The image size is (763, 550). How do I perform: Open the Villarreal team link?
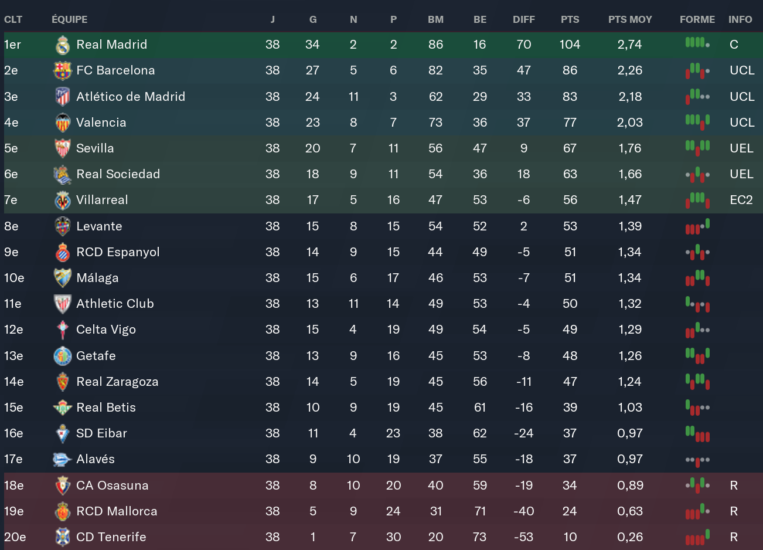[x=102, y=200]
